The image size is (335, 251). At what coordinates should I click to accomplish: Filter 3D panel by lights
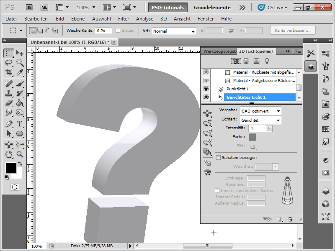point(267,61)
